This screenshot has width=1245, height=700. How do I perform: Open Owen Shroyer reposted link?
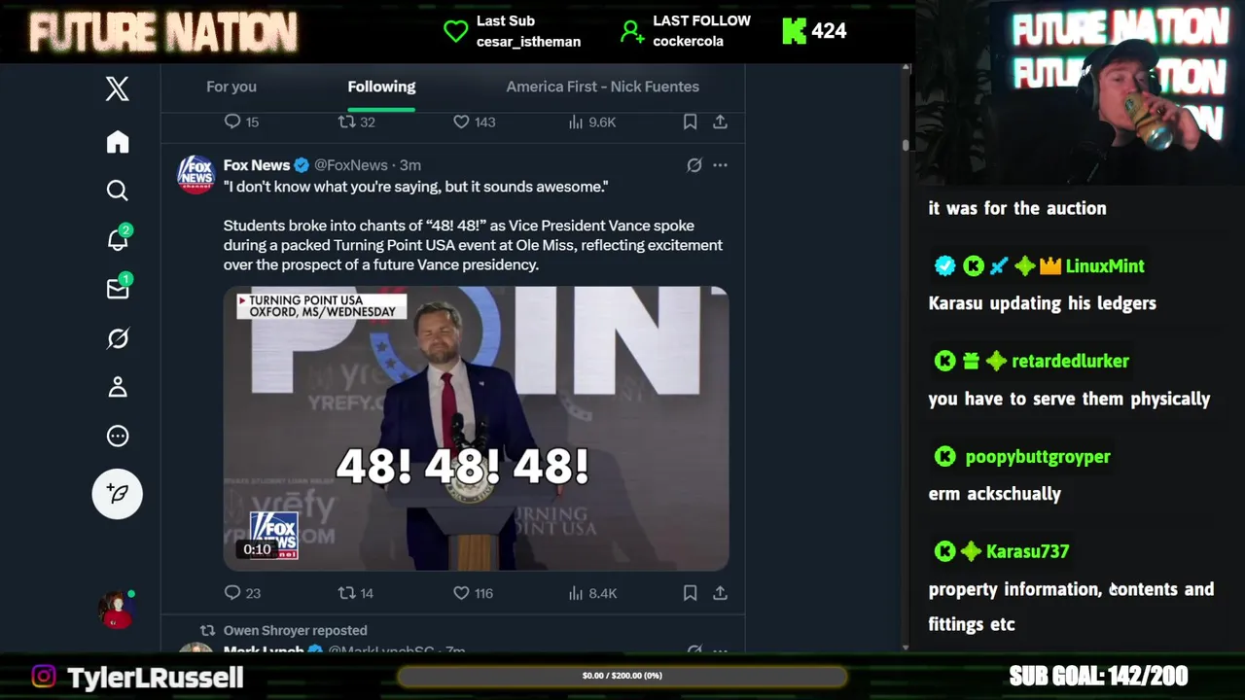[295, 630]
